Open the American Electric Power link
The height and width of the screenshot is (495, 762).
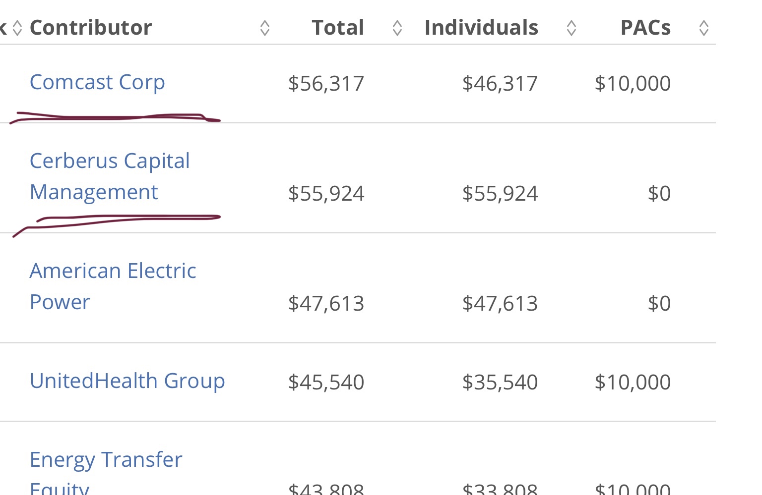[x=113, y=286]
